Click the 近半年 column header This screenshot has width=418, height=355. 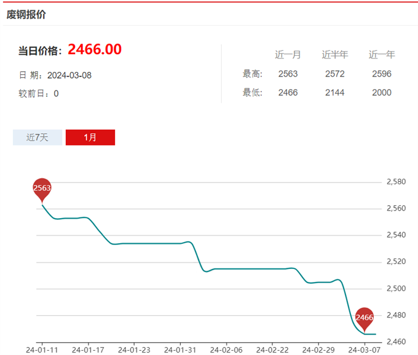coord(335,55)
